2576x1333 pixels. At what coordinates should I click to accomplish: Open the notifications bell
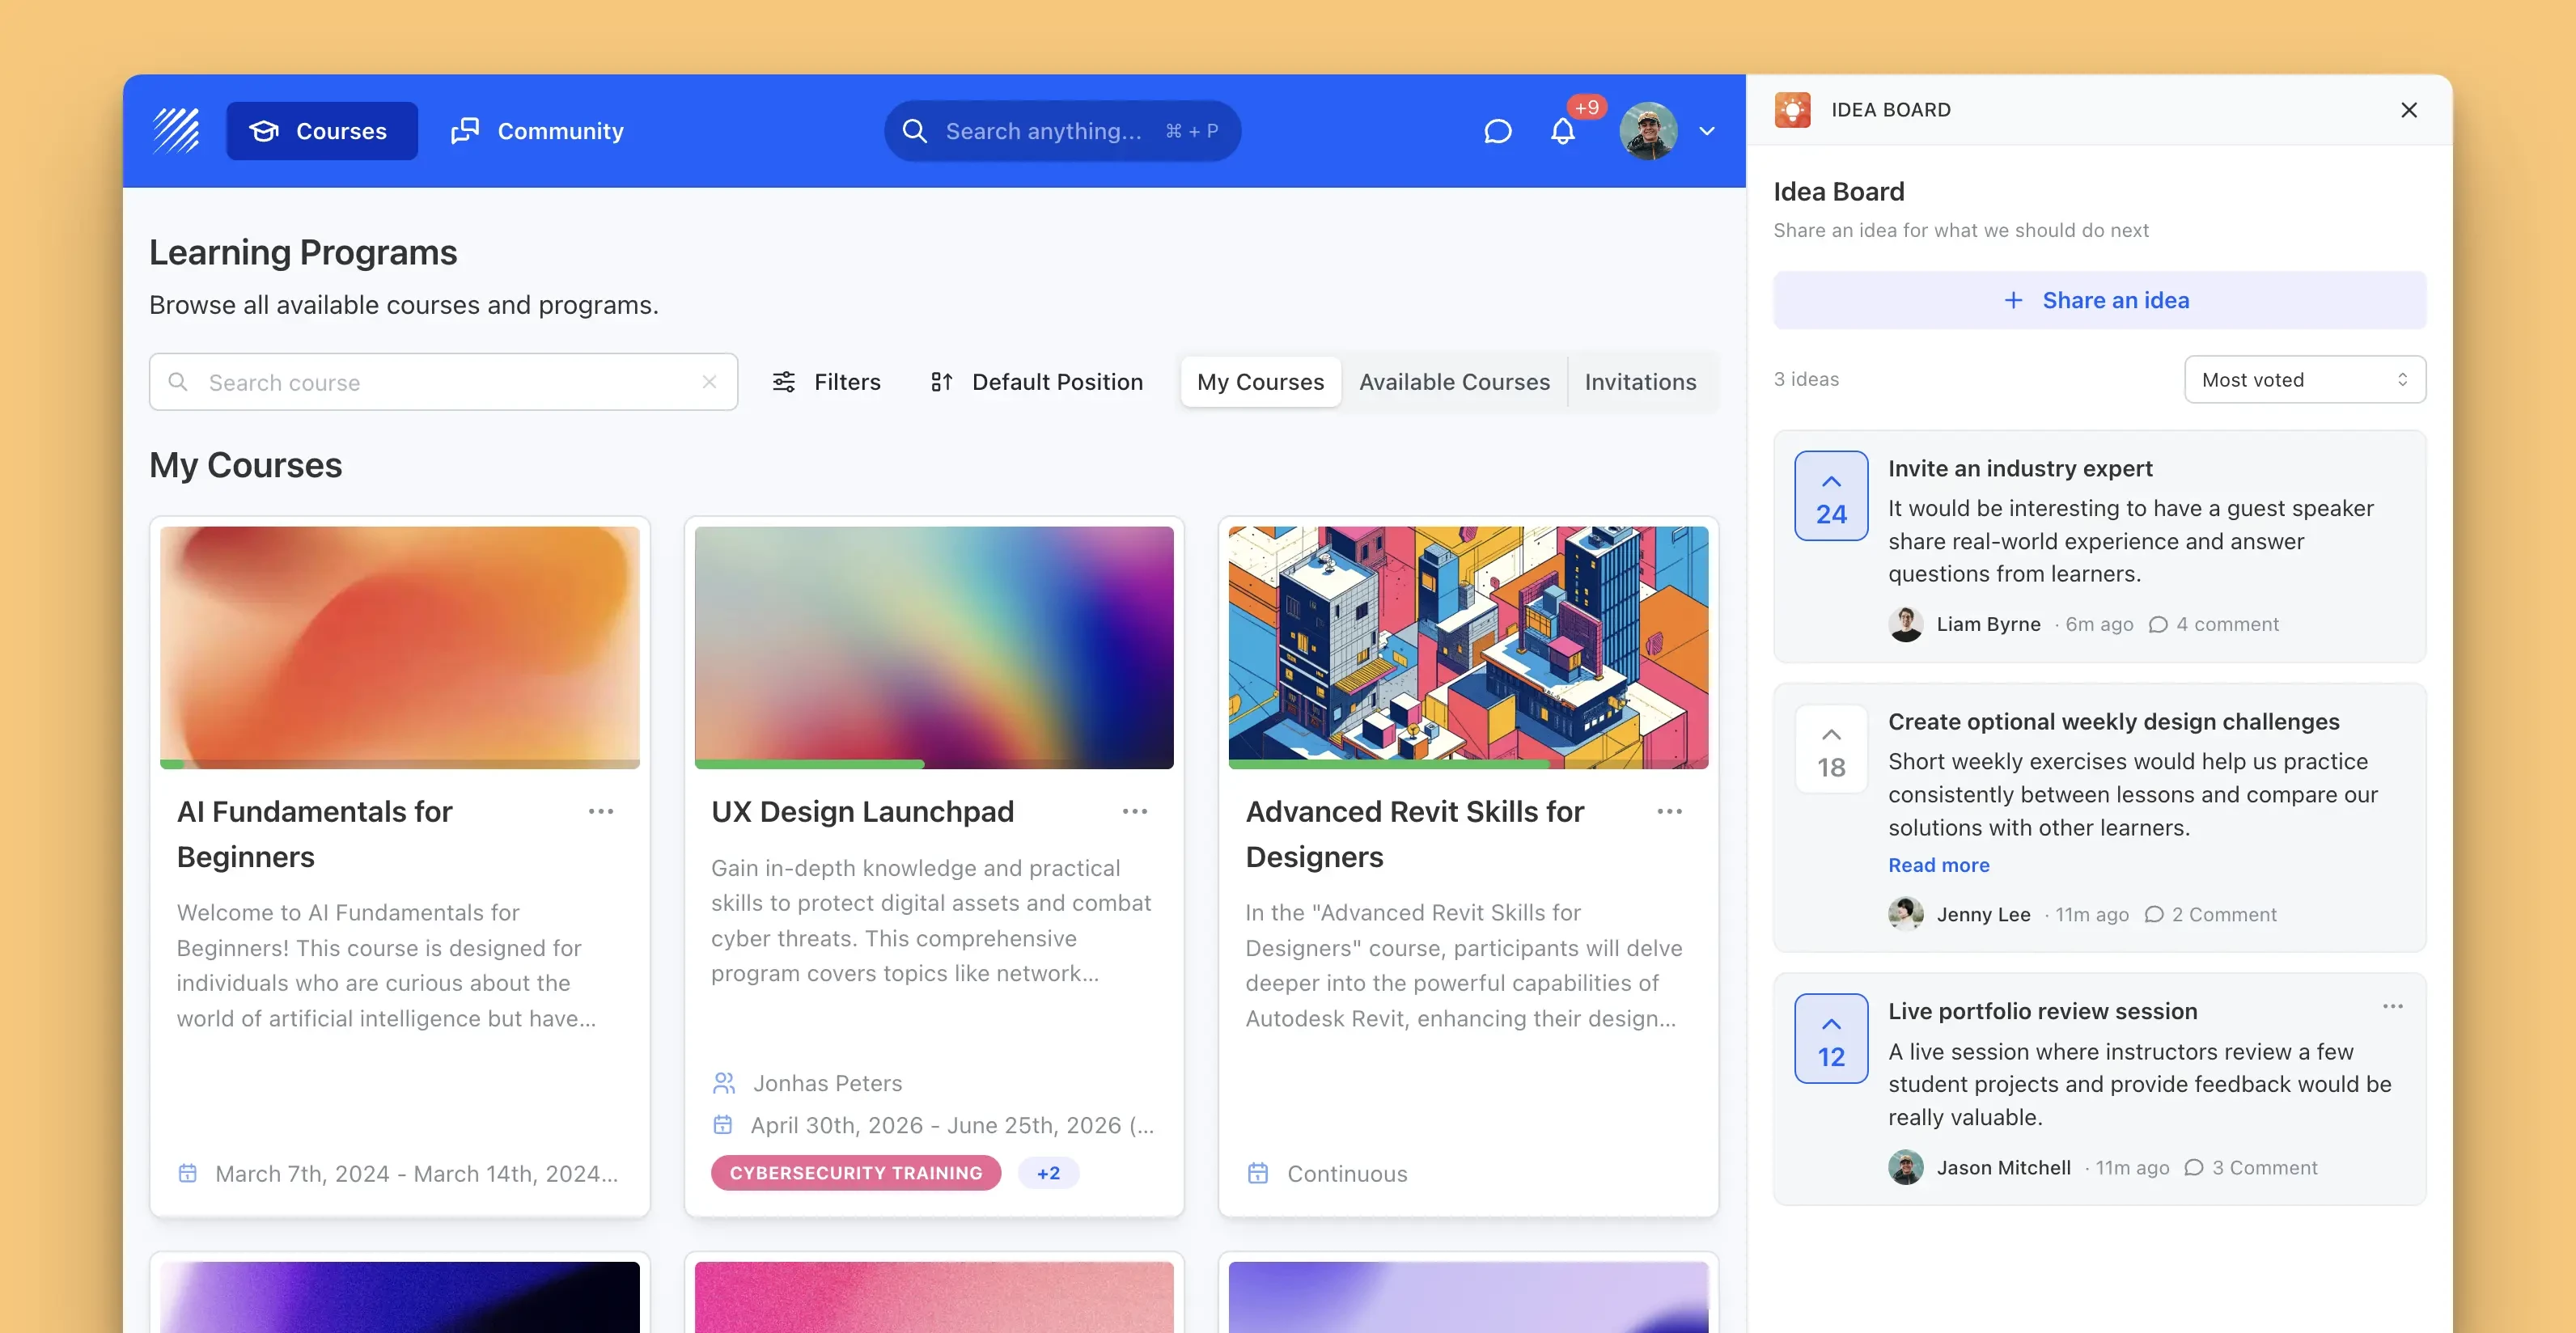pos(1563,131)
